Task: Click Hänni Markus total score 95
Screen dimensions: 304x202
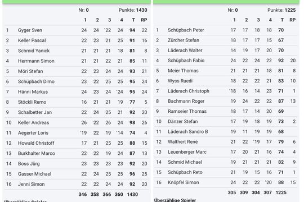Action: click(132, 92)
